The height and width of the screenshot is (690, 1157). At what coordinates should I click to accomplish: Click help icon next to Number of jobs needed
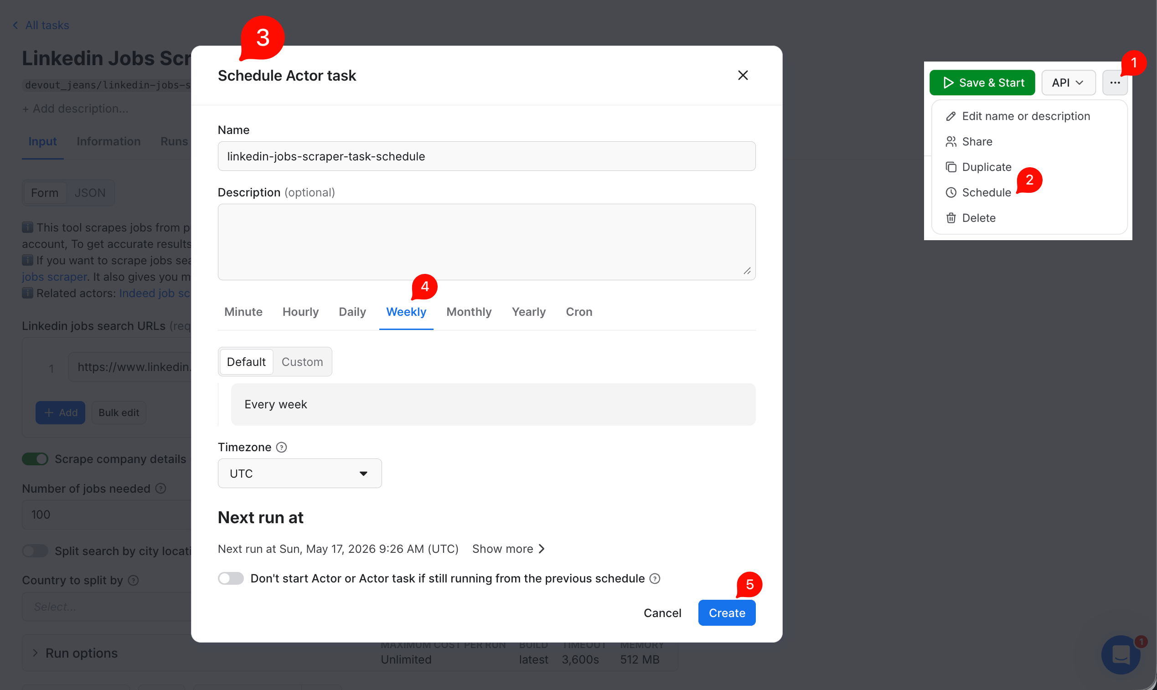click(x=160, y=488)
